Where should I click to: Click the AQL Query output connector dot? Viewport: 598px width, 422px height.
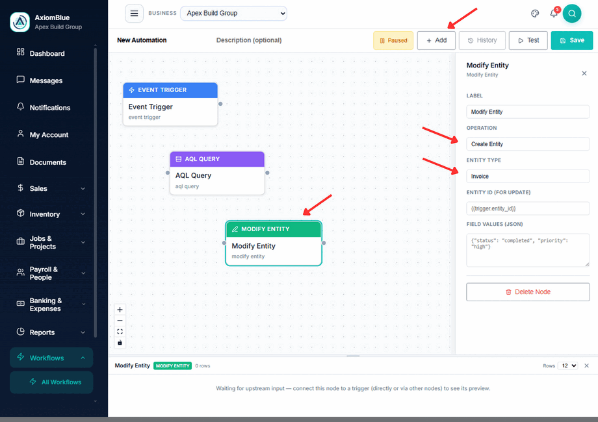pyautogui.click(x=267, y=173)
